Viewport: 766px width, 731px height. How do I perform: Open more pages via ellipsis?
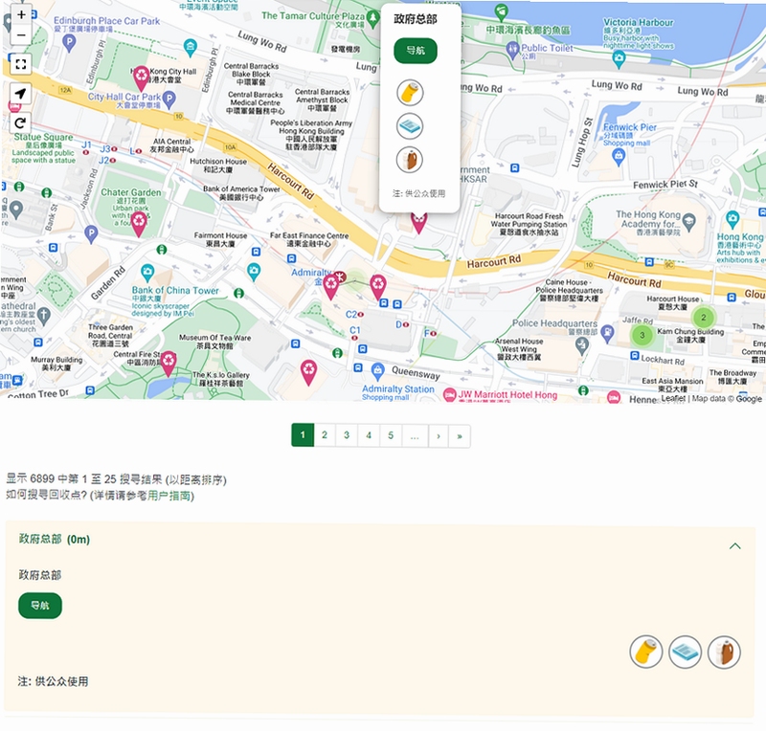coord(415,435)
